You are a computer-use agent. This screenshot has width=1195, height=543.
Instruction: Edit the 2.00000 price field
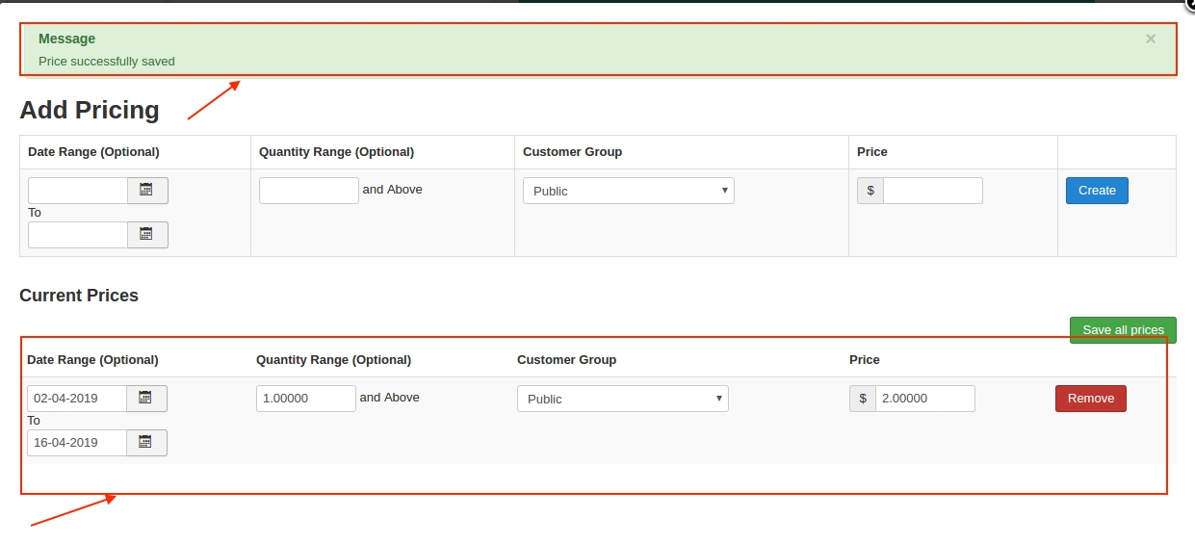pos(925,399)
